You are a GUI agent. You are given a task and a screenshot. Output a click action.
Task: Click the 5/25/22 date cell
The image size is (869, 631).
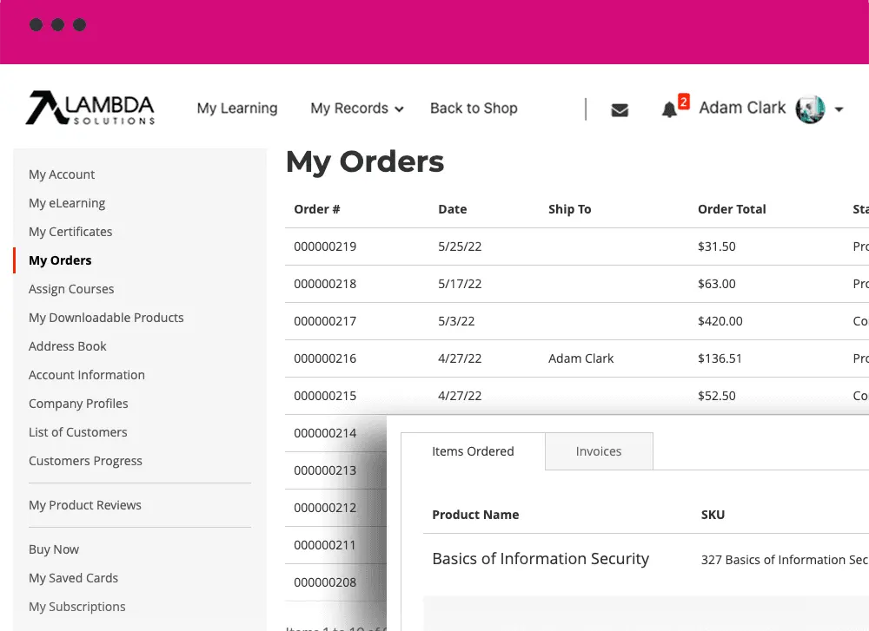(460, 246)
